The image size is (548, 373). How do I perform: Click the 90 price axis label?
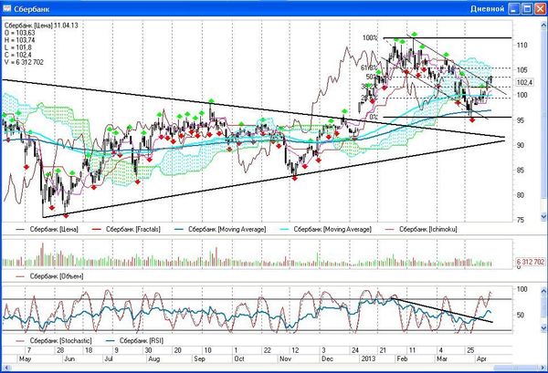pyautogui.click(x=521, y=145)
